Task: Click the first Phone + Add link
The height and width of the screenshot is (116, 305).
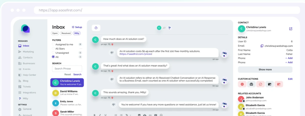Action: [289, 58]
